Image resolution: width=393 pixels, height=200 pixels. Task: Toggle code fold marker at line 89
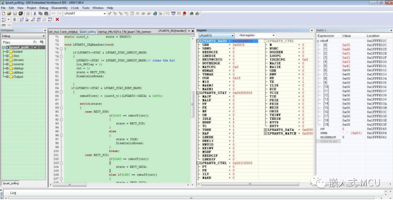pyautogui.click(x=61, y=108)
